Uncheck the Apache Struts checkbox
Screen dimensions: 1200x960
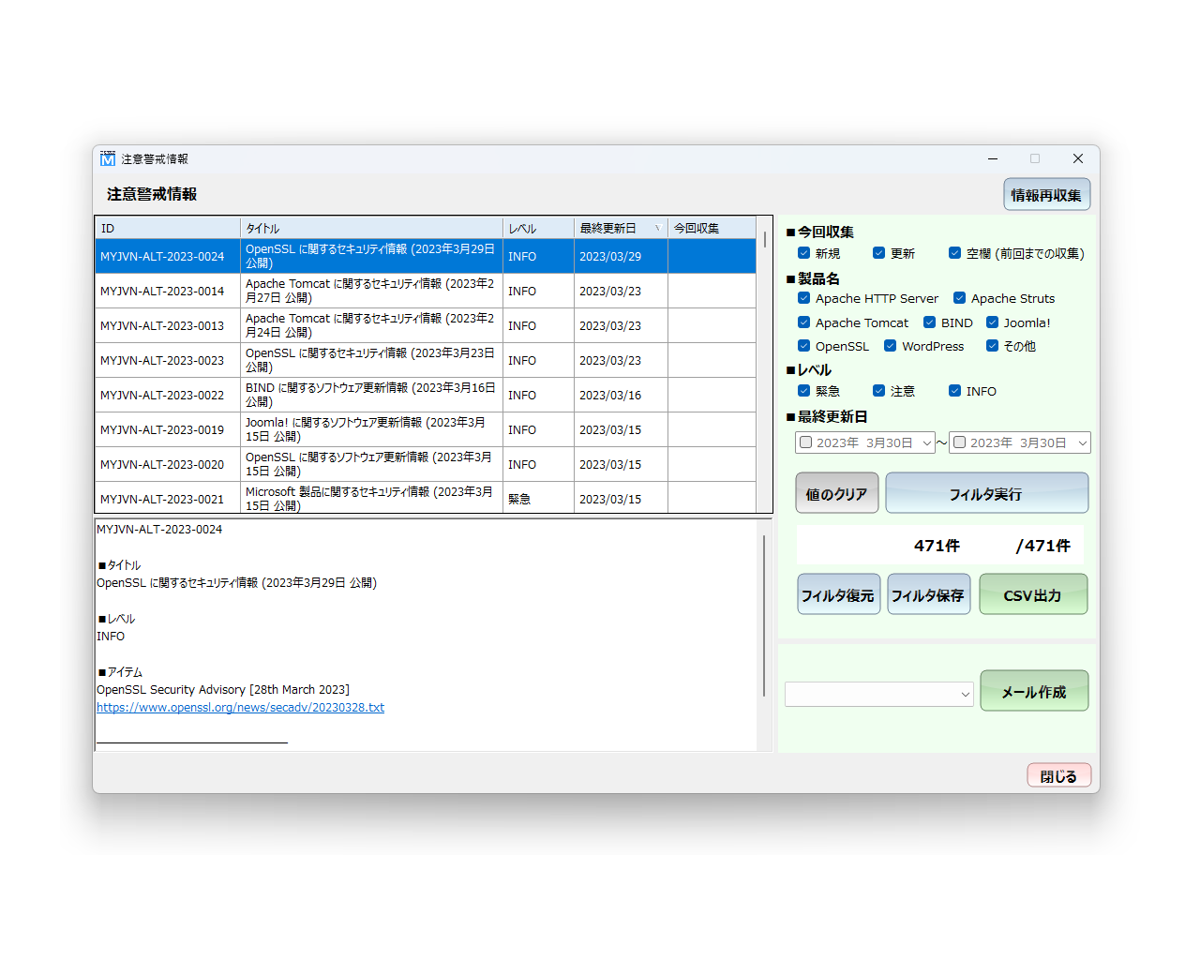click(959, 298)
